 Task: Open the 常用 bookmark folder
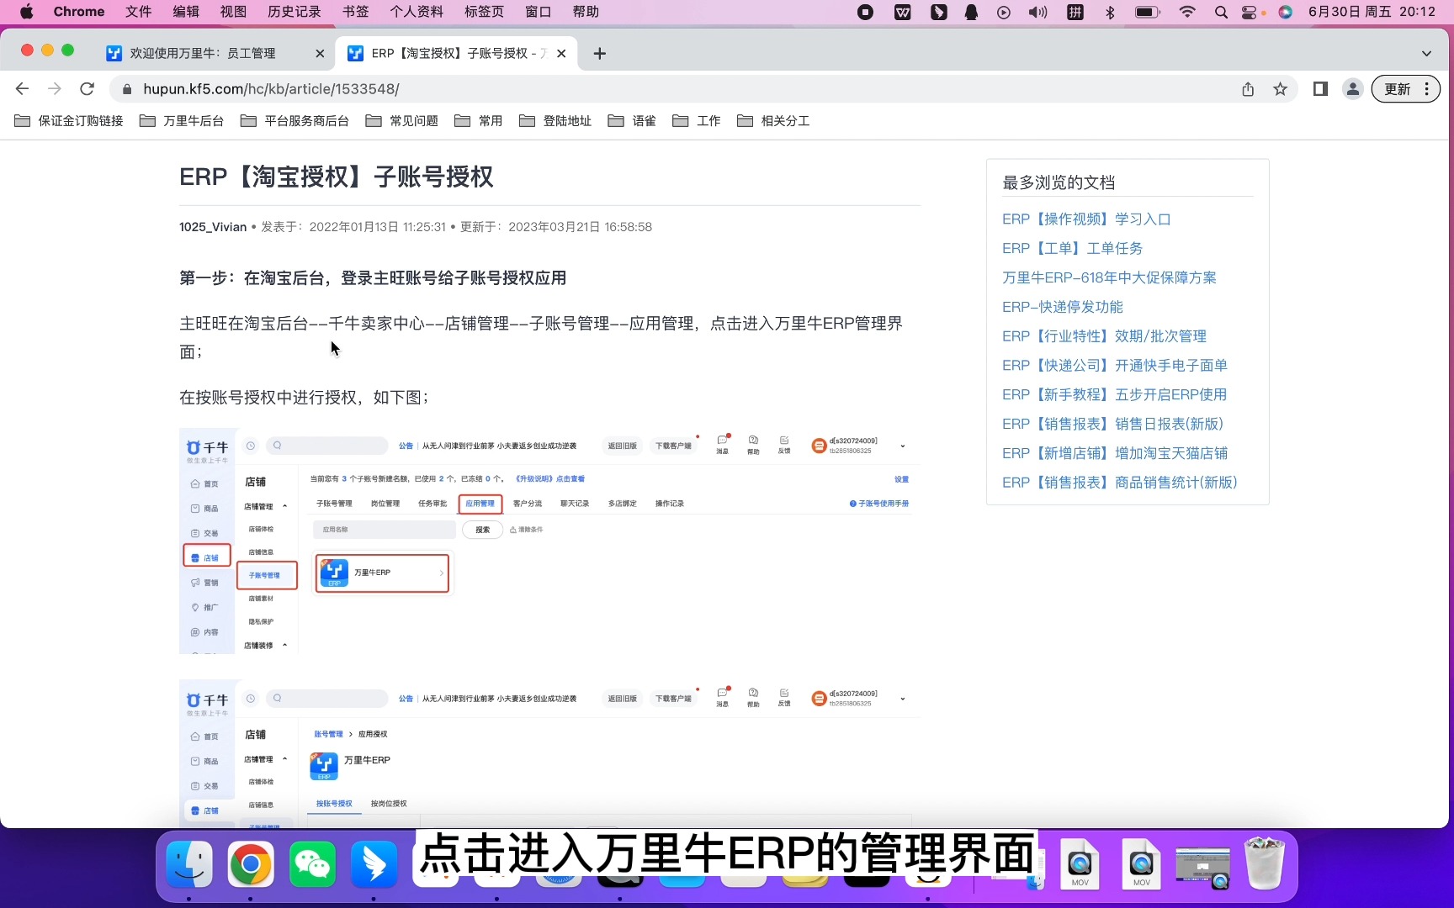click(479, 121)
